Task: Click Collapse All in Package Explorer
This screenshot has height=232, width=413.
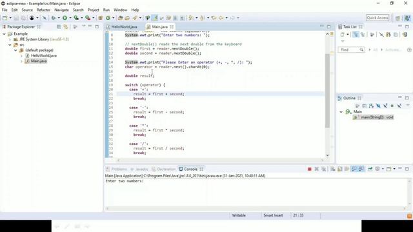Action: (59, 27)
